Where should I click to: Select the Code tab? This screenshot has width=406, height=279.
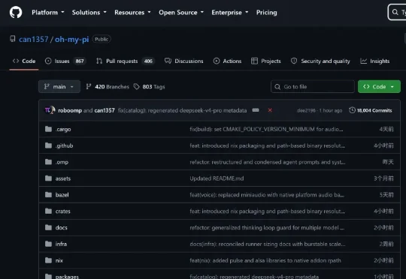tap(24, 61)
